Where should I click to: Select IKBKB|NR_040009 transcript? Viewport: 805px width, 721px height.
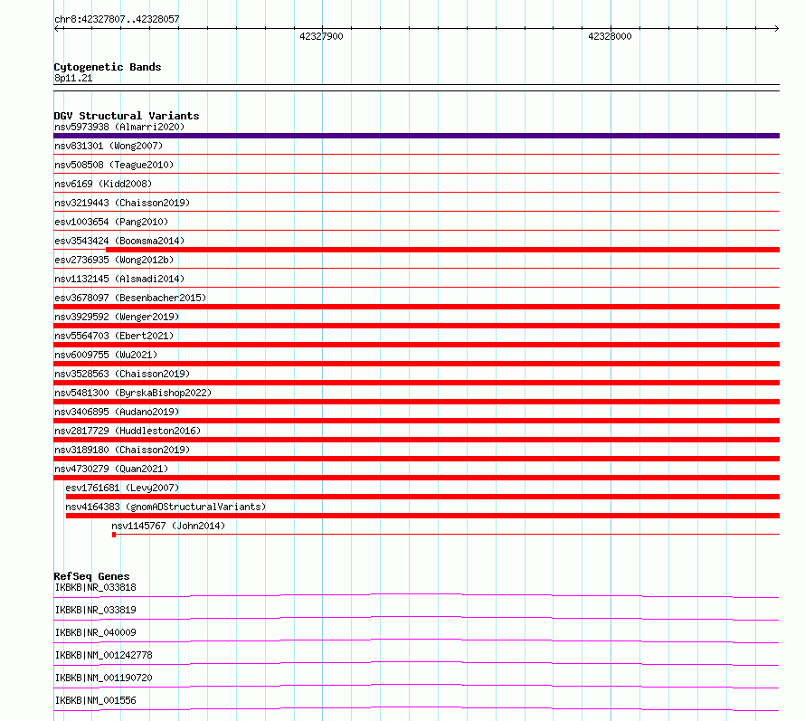[96, 632]
